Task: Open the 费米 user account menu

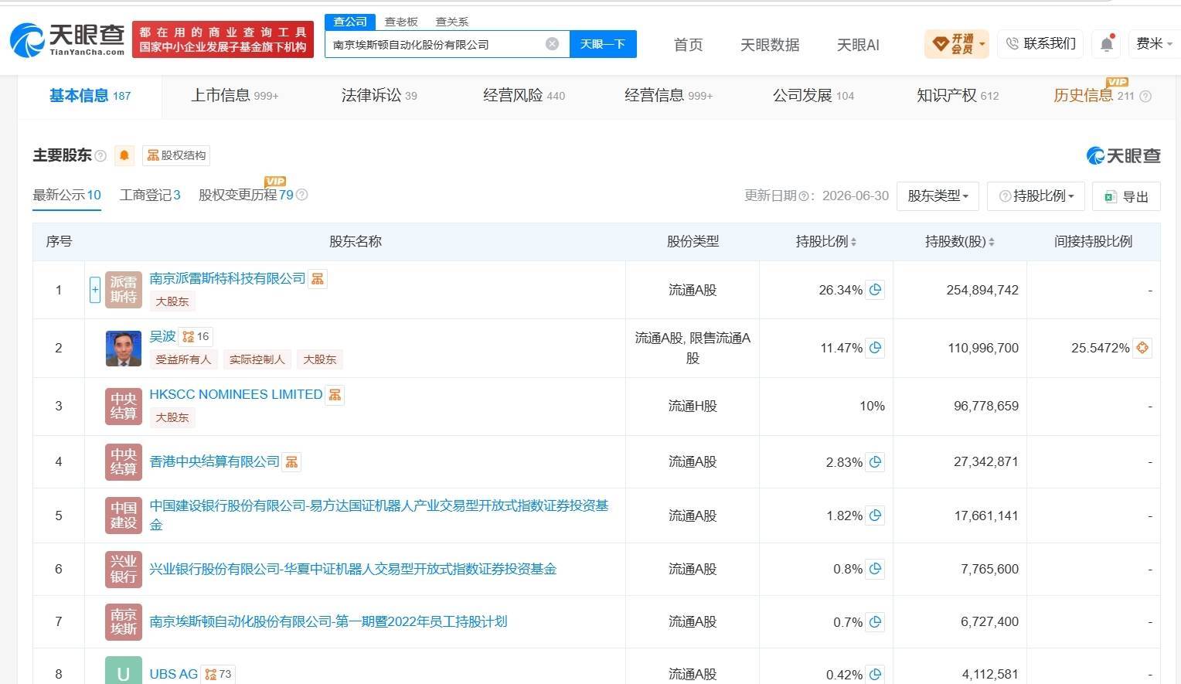Action: click(1154, 44)
